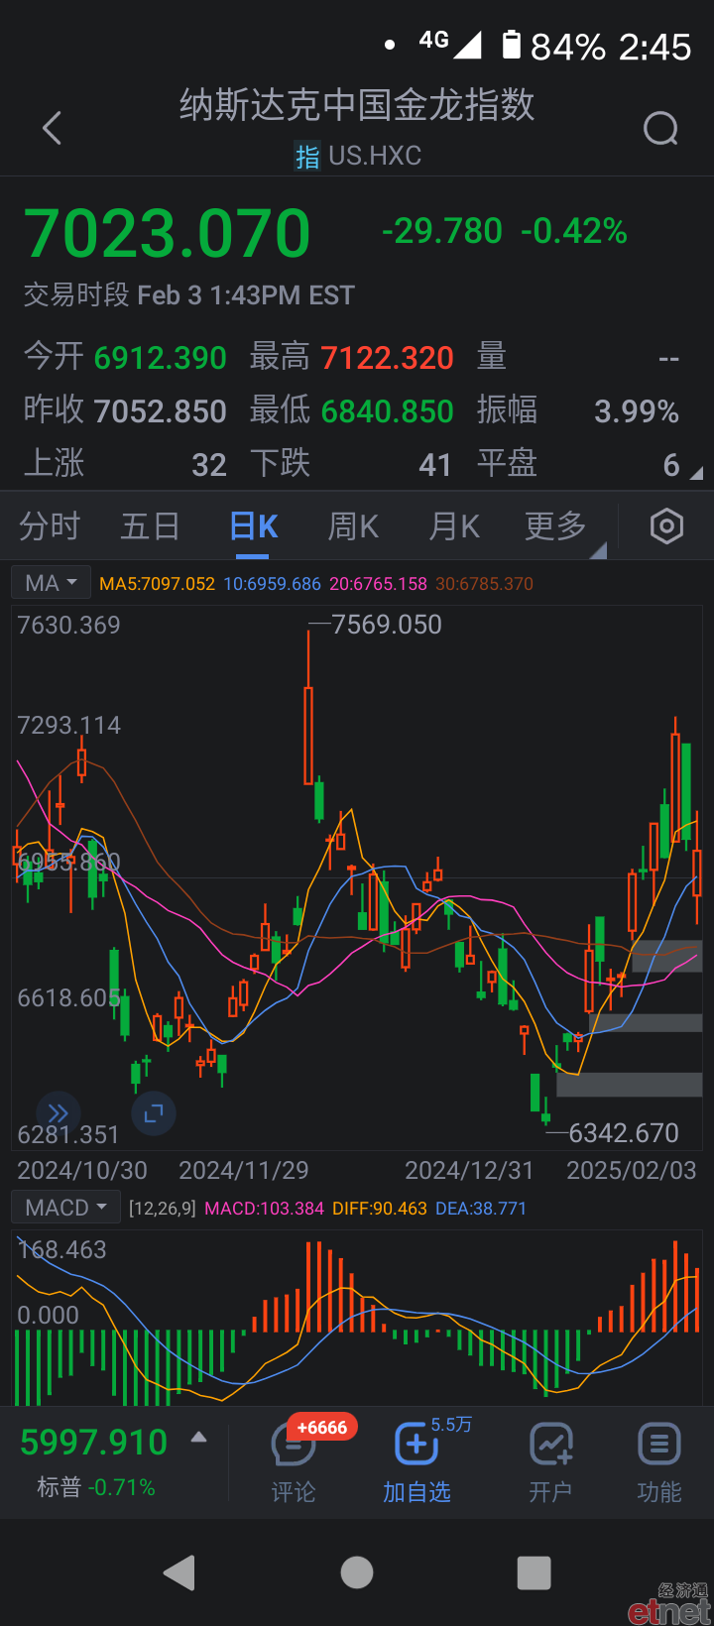The image size is (714, 1626).
Task: Tap the 昨收 7052.850 value
Action: pyautogui.click(x=160, y=411)
